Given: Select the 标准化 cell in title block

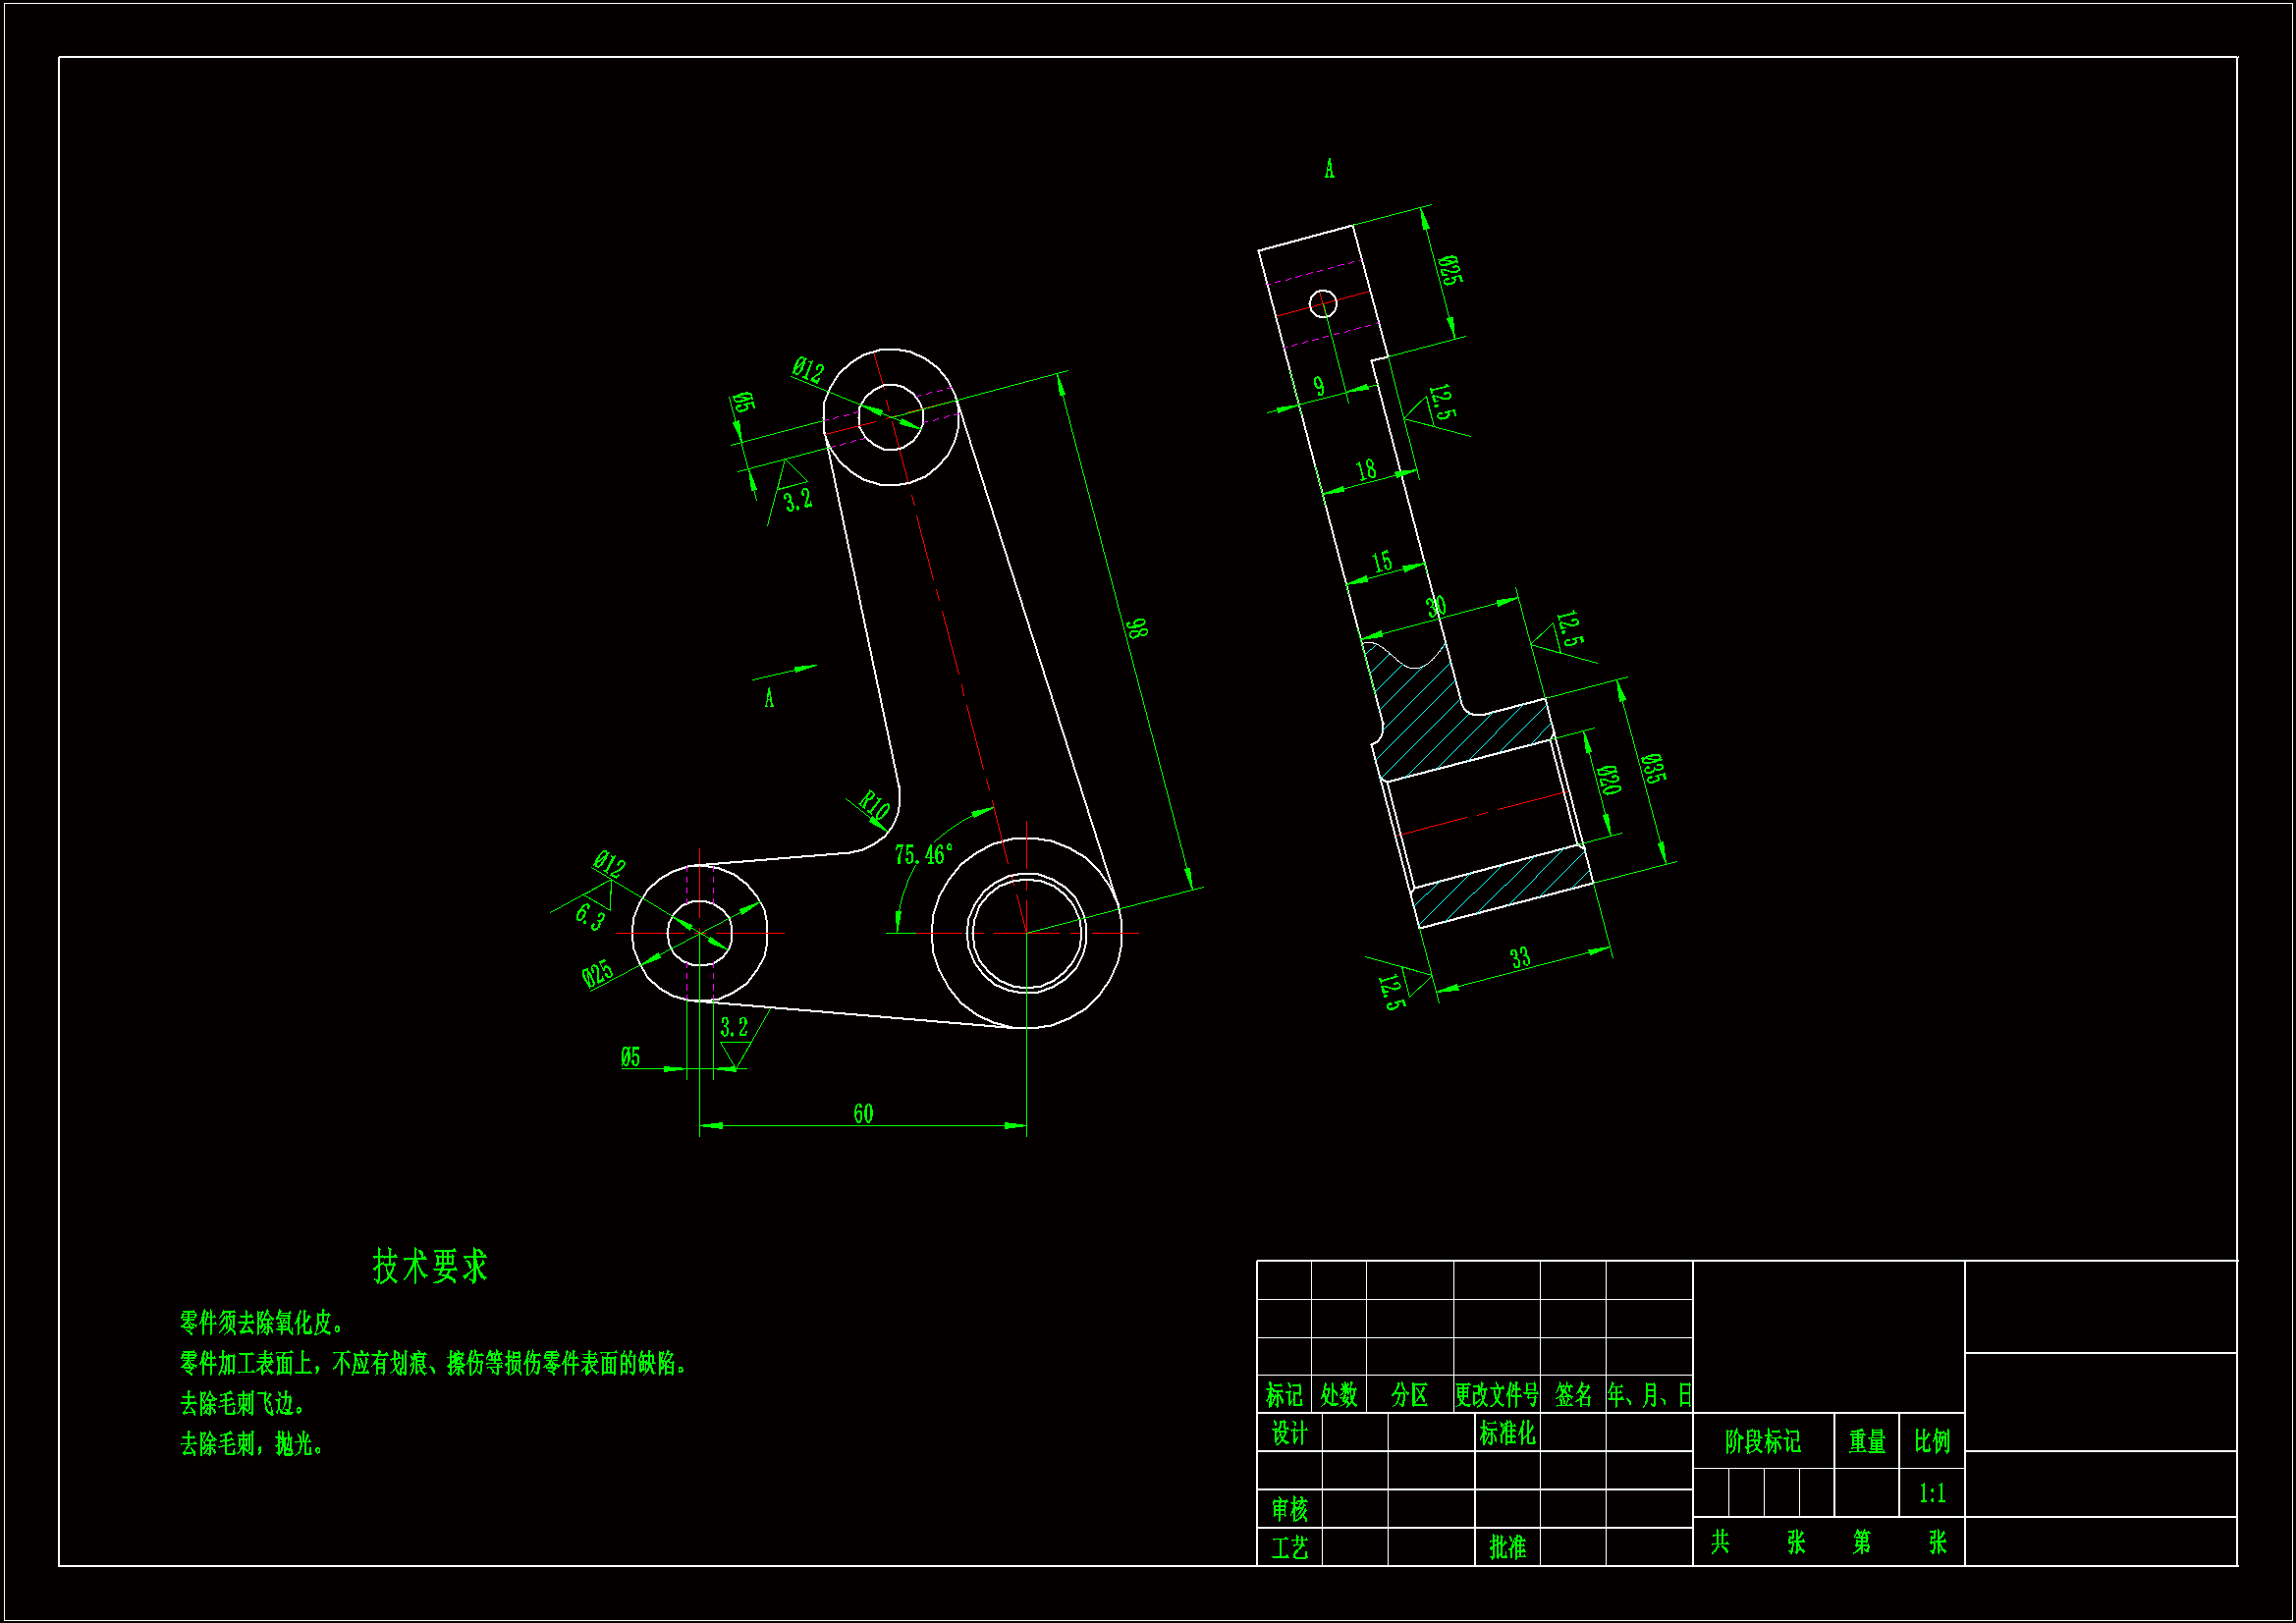Looking at the screenshot, I should (1507, 1433).
